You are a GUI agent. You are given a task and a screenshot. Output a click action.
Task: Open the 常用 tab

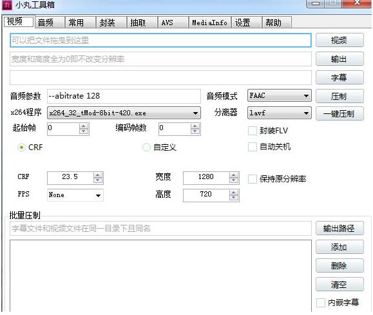(81, 23)
